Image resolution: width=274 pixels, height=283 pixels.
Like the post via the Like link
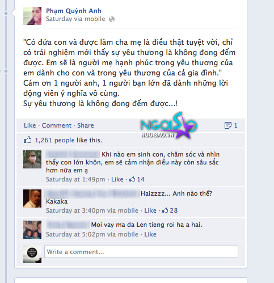click(x=30, y=125)
